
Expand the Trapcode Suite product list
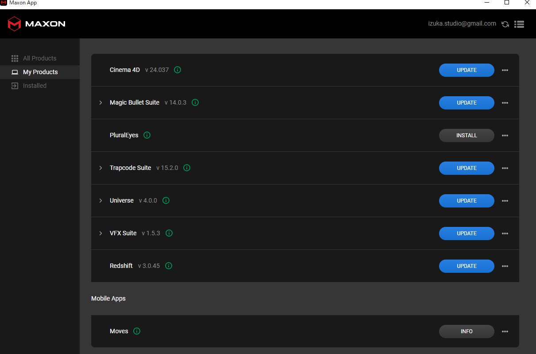pyautogui.click(x=100, y=168)
